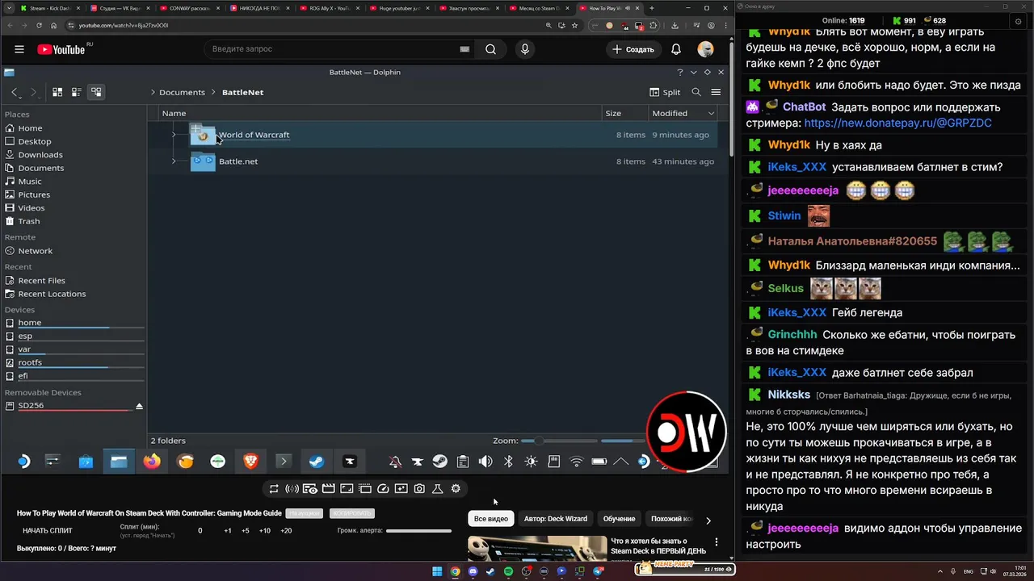Image resolution: width=1034 pixels, height=581 pixels.
Task: Click YouTube voice search microphone
Action: 525,49
